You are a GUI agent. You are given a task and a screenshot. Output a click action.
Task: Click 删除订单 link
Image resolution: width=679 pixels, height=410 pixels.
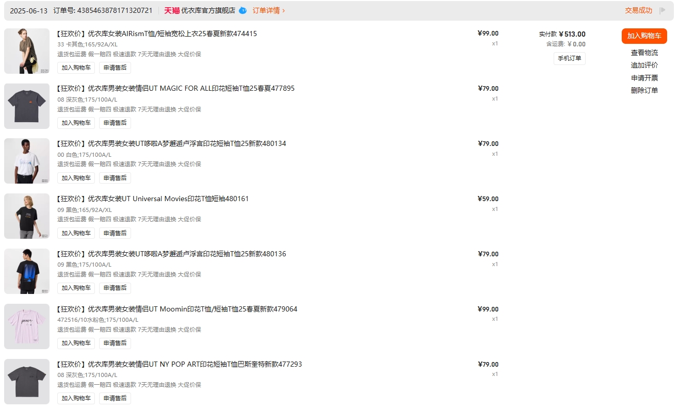coord(644,90)
